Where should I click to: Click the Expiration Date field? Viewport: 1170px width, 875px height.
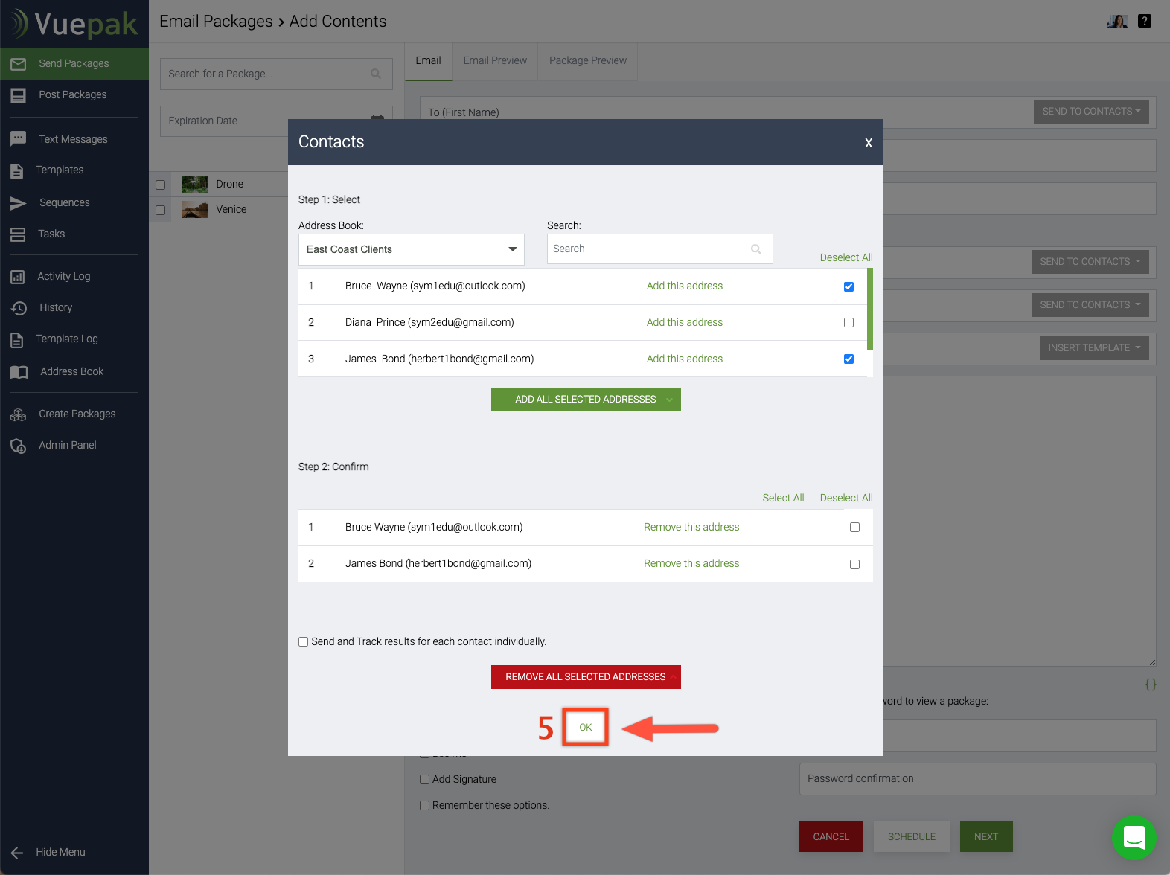pos(276,121)
